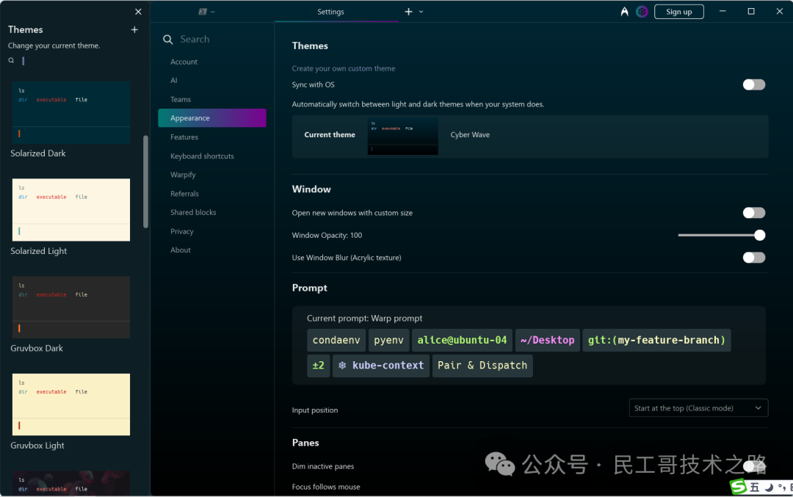Toggle Sync with OS switch
793x497 pixels.
[753, 84]
